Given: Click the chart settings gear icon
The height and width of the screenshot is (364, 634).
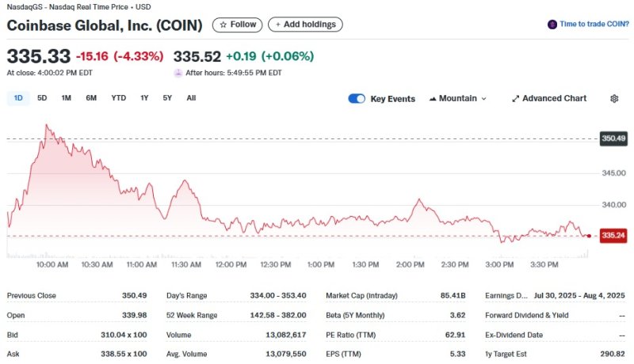Looking at the screenshot, I should (x=614, y=99).
